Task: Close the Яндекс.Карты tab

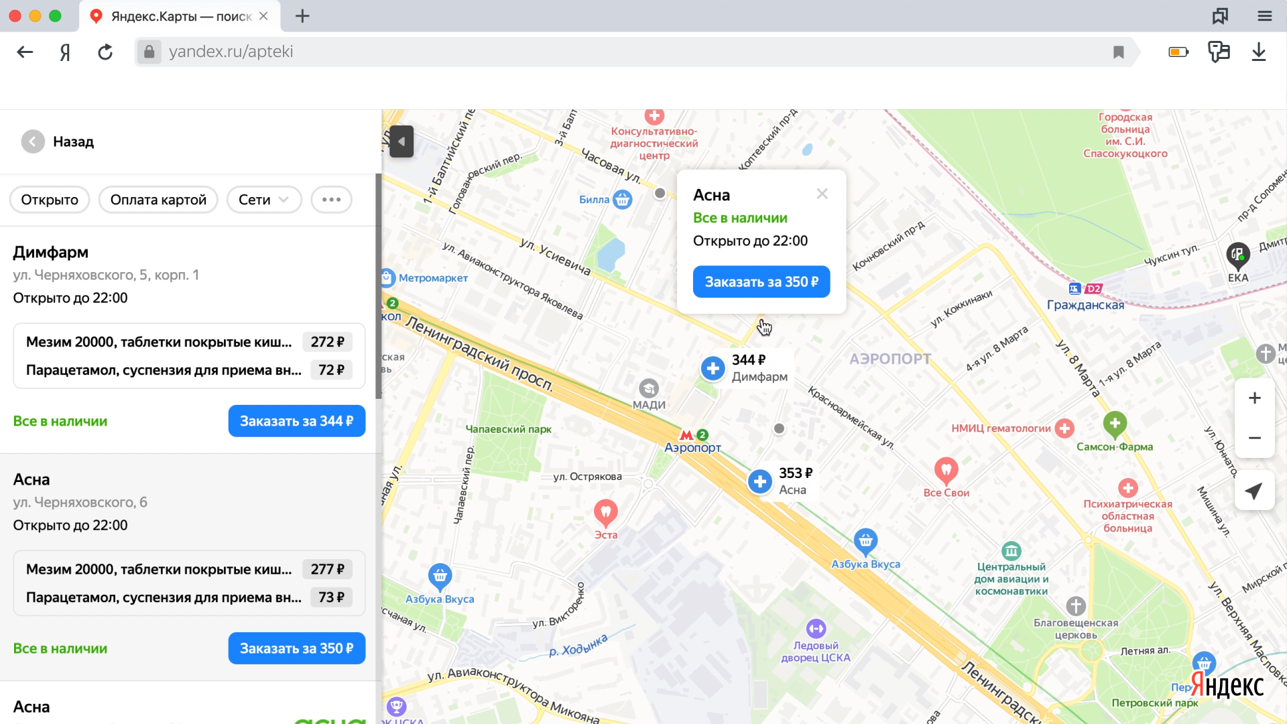Action: click(x=263, y=16)
